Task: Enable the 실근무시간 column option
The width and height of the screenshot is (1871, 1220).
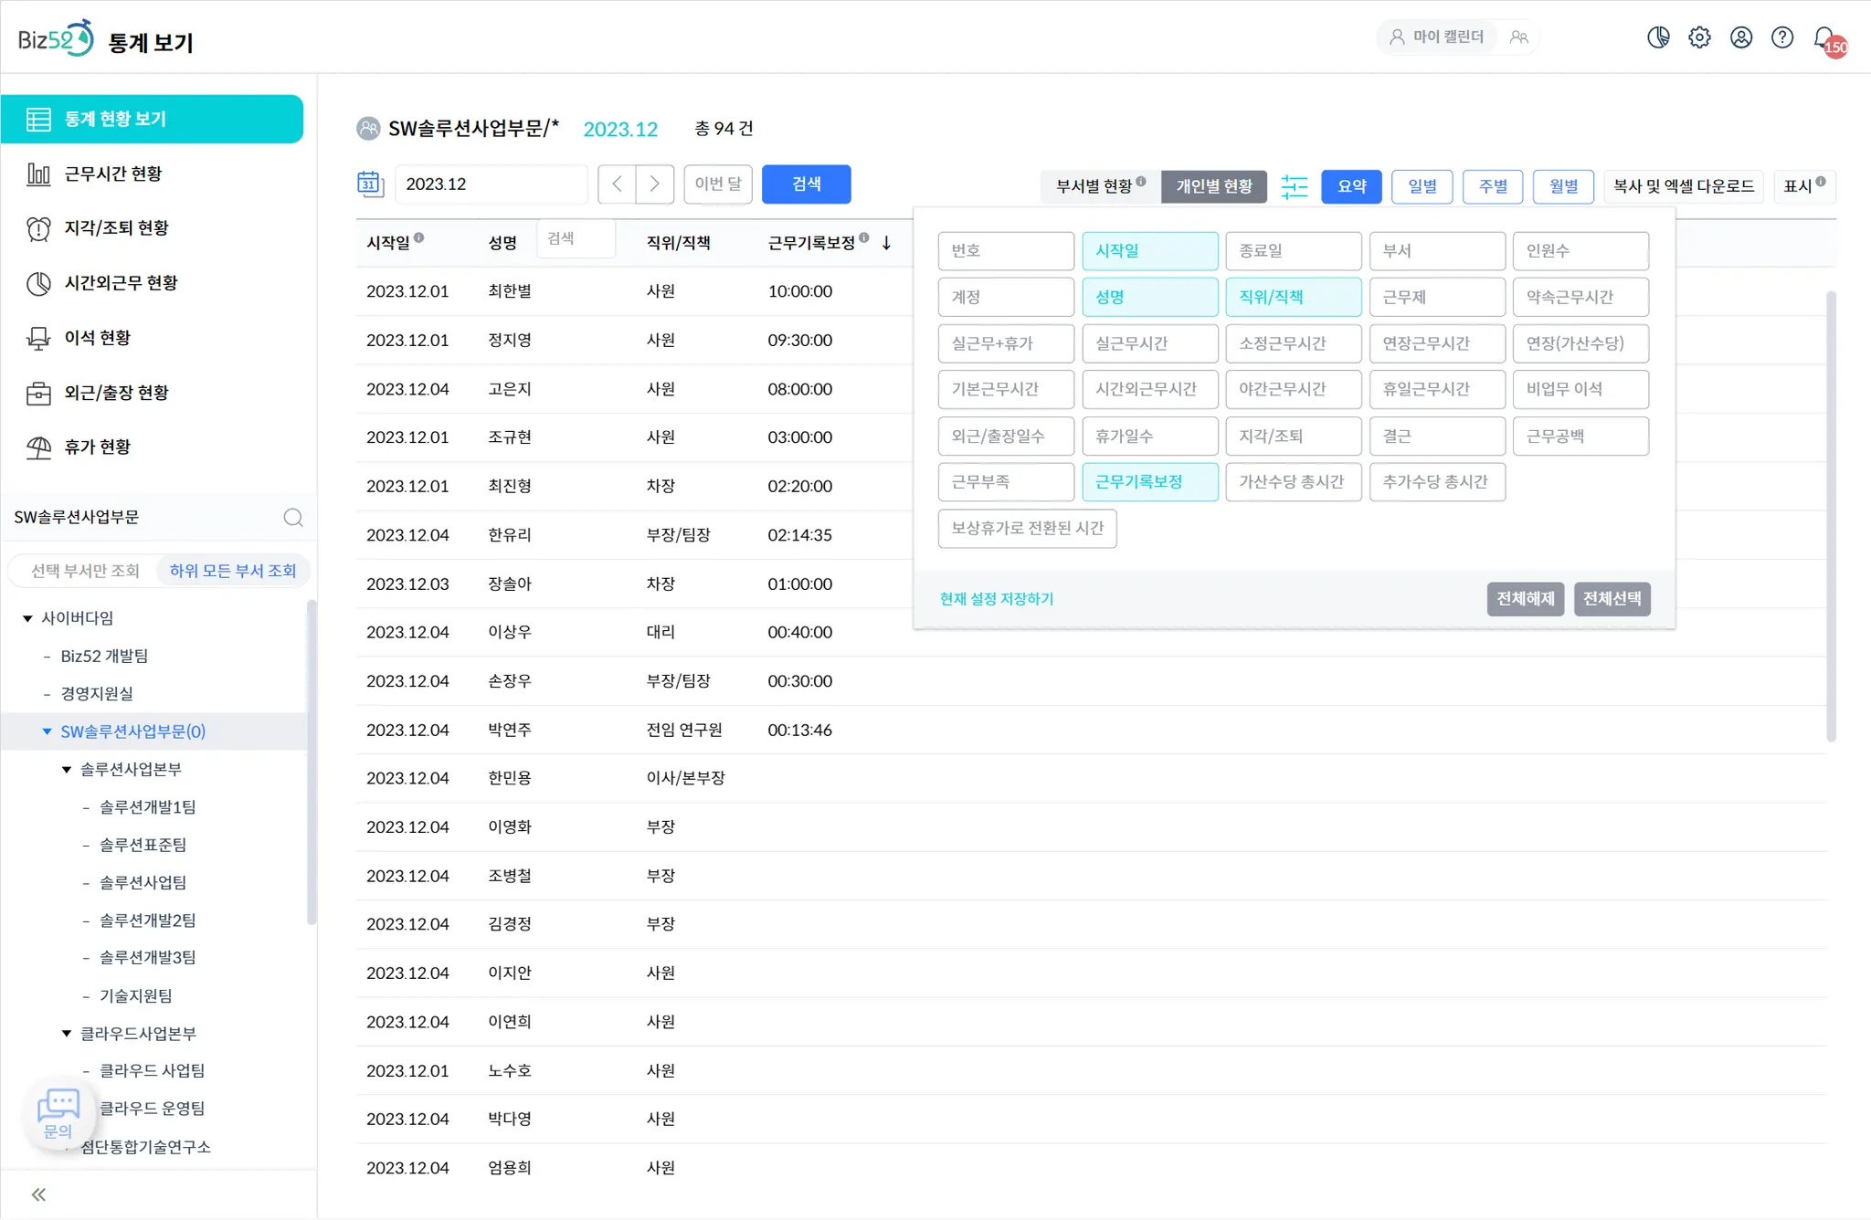Action: pyautogui.click(x=1149, y=343)
